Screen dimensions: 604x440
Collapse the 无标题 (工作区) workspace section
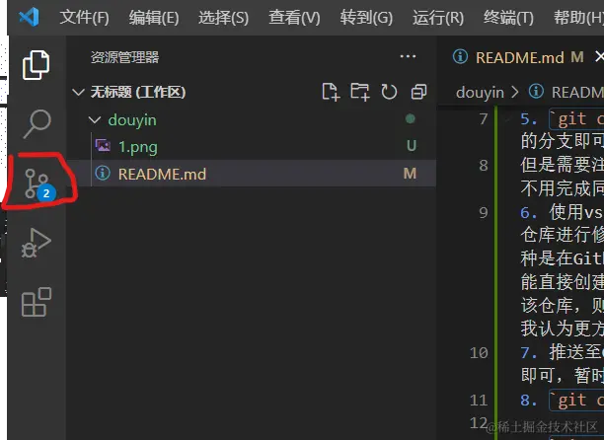(x=78, y=93)
